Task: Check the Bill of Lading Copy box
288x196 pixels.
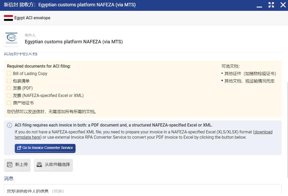Action: [9, 73]
